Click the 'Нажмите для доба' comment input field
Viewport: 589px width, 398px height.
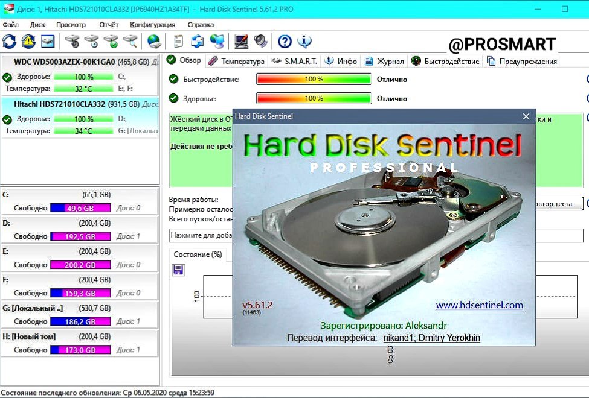(x=201, y=235)
